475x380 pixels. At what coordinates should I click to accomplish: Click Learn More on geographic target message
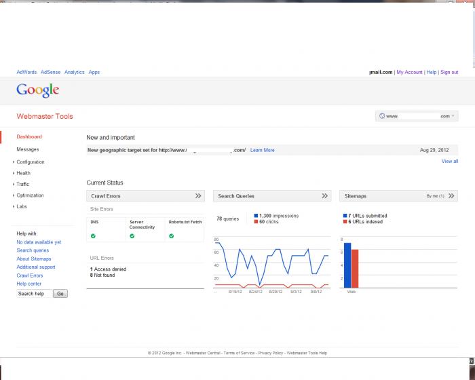(263, 150)
